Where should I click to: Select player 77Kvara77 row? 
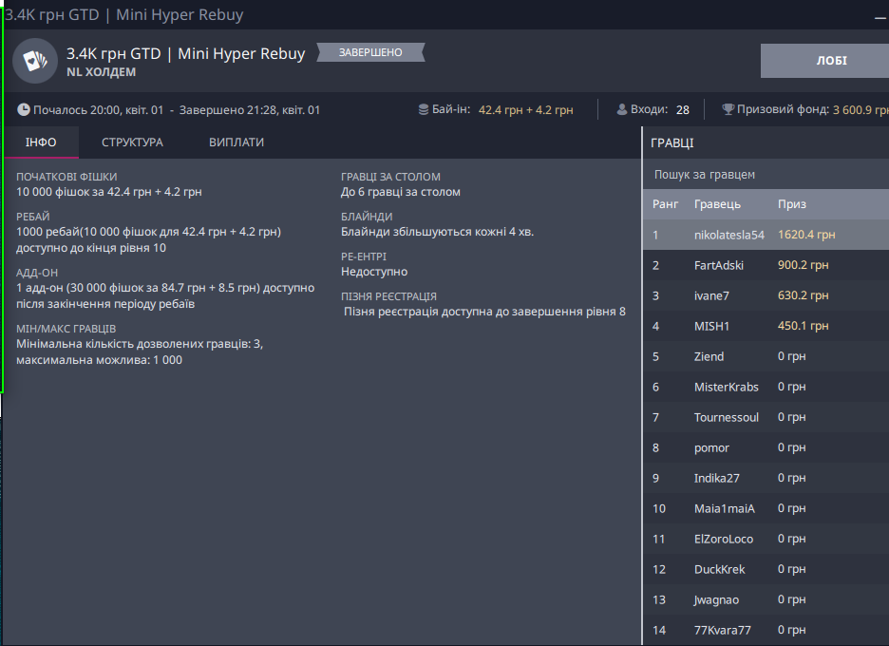[x=766, y=630]
